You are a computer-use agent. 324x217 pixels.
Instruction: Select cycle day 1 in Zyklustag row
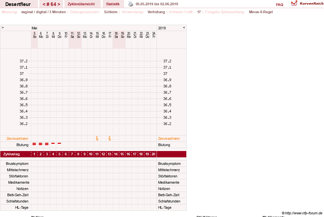(34, 154)
